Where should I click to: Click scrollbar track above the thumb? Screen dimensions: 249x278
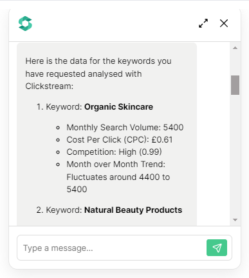coord(235,63)
